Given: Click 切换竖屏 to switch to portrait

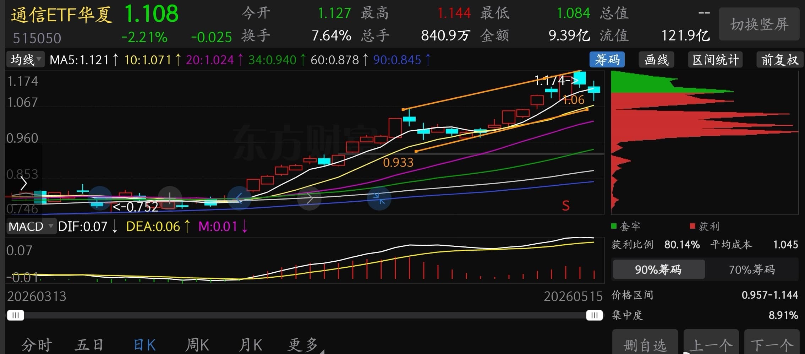Looking at the screenshot, I should 759,24.
